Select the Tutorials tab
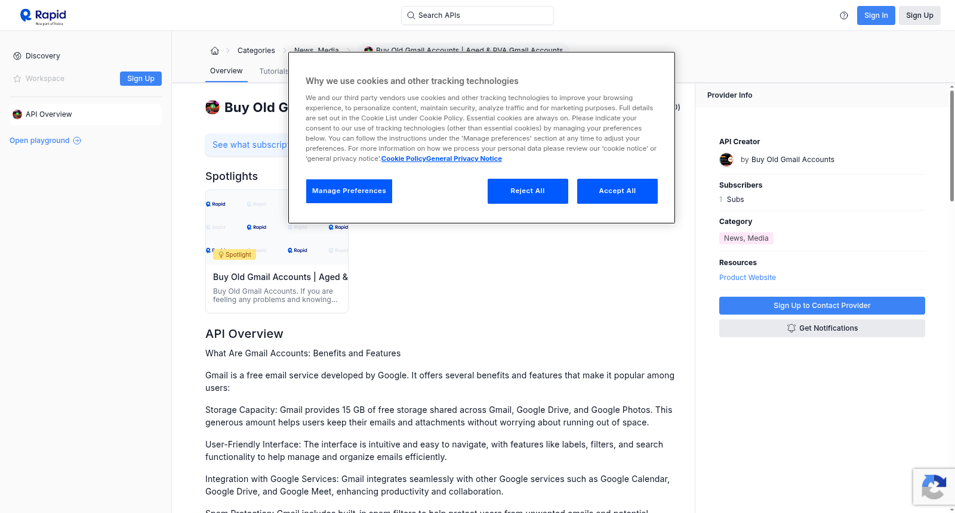 [x=273, y=71]
